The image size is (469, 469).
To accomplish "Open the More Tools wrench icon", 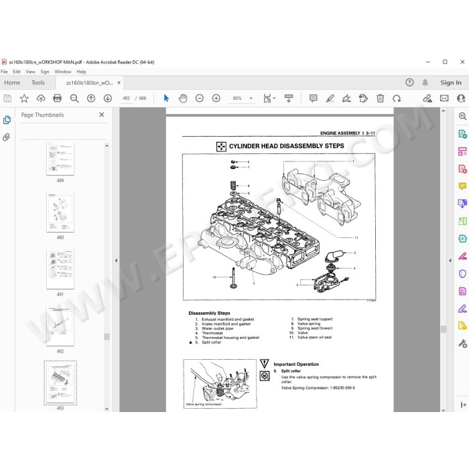I will point(462,343).
